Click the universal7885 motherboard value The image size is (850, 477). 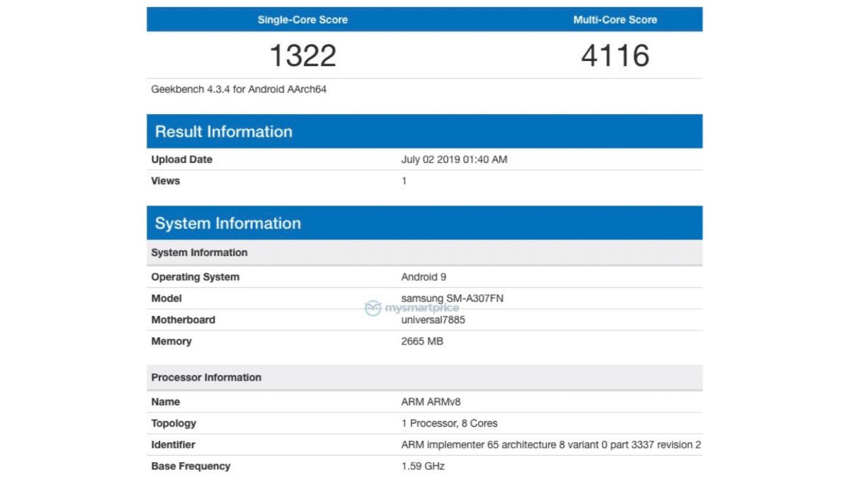(433, 320)
